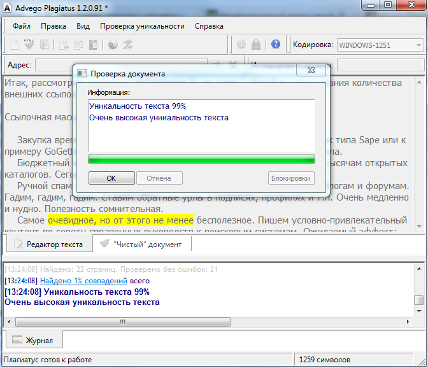Click the log scrollbar right arrow
Image resolution: width=428 pixels, height=368 pixels.
[408, 322]
